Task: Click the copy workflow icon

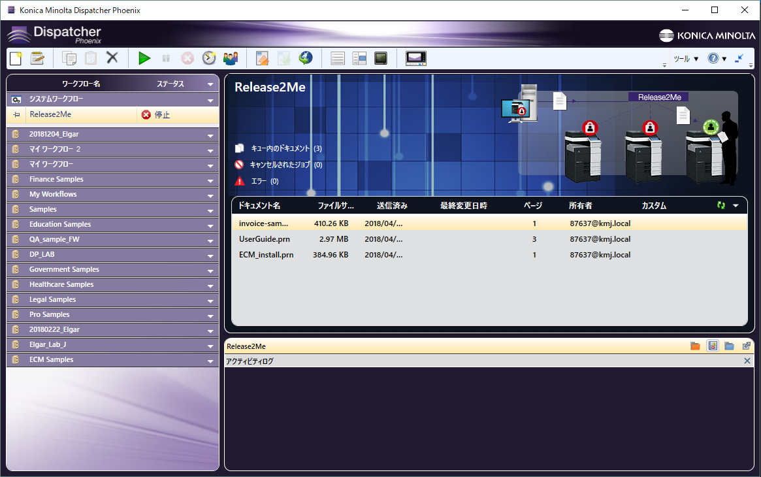Action: coord(69,58)
